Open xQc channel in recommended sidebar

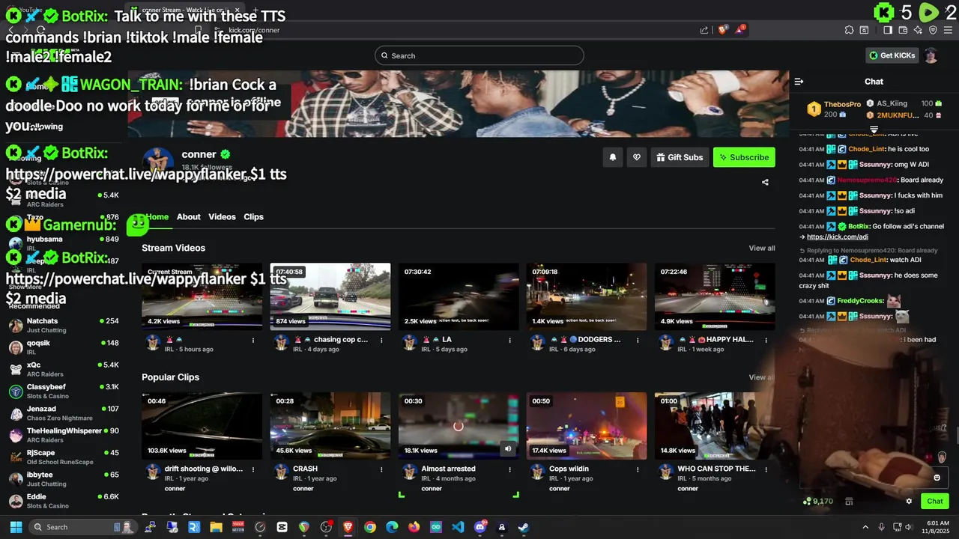click(x=64, y=369)
